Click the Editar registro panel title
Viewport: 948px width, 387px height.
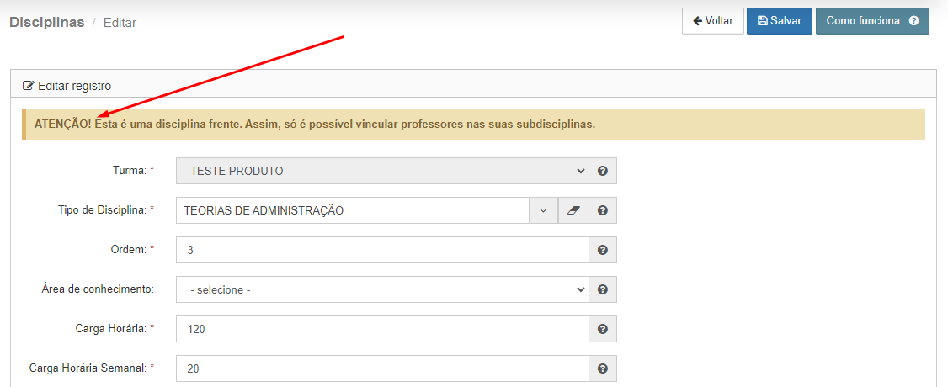[x=74, y=86]
